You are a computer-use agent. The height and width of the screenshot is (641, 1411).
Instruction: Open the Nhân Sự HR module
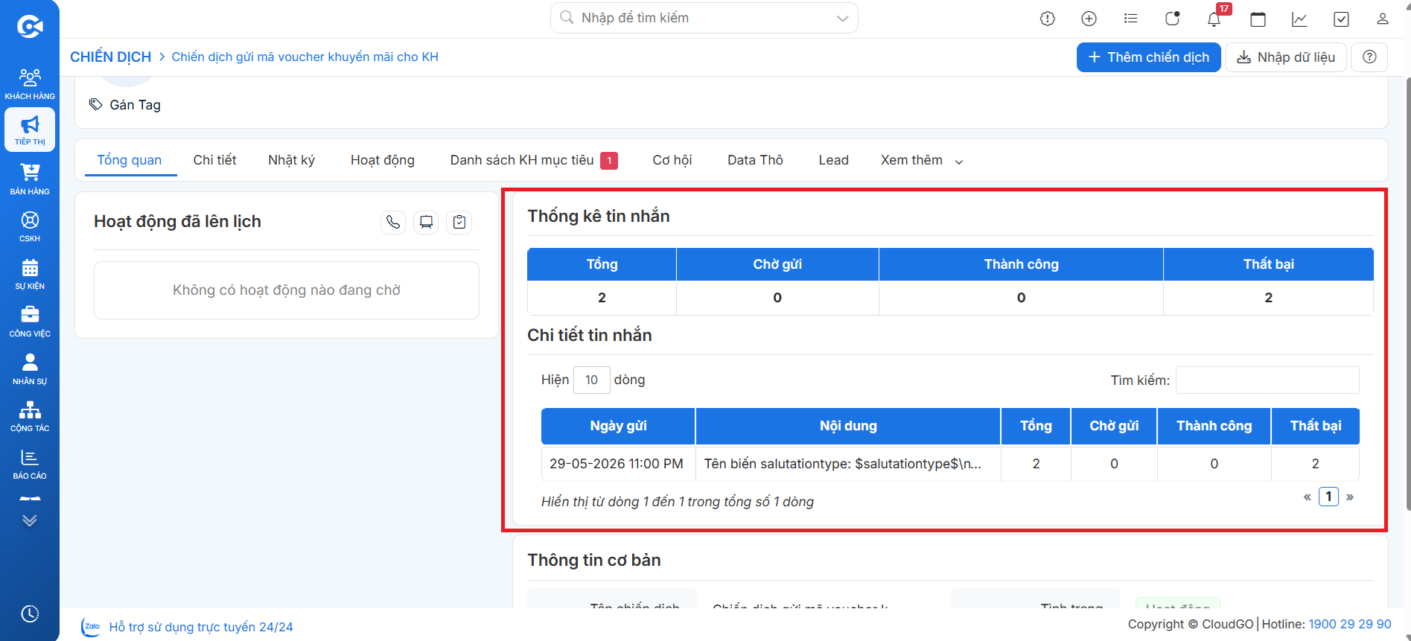coord(30,369)
